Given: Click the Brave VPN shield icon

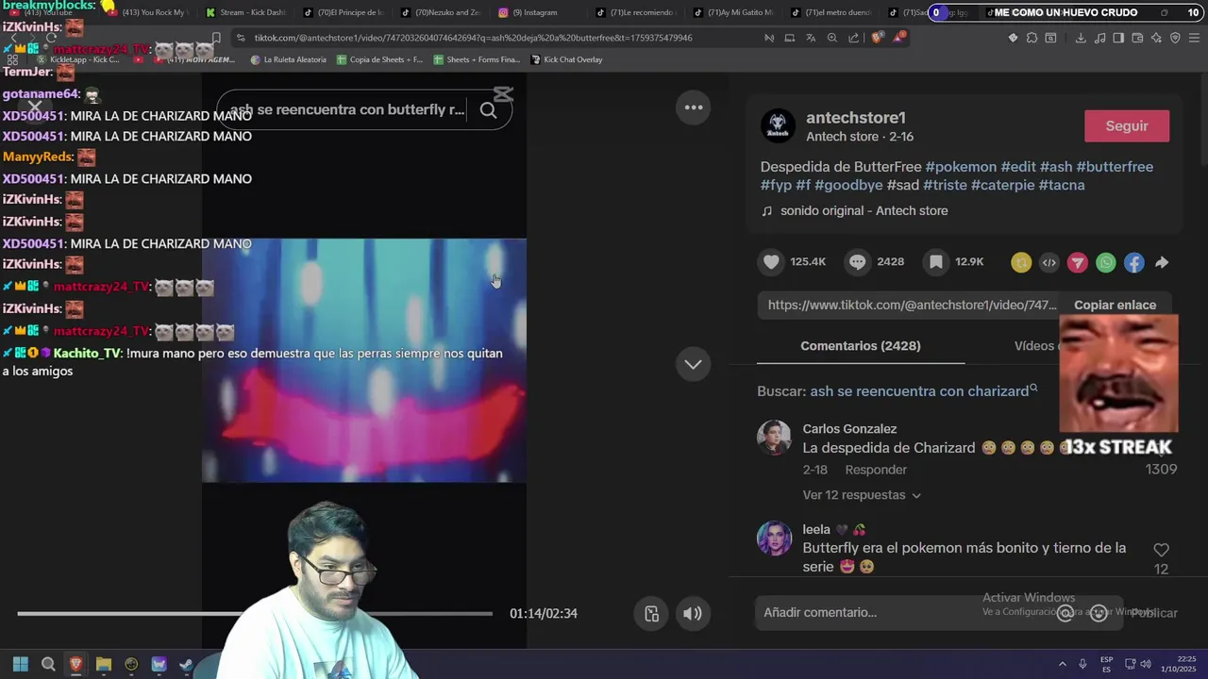Looking at the screenshot, I should pos(1175,38).
